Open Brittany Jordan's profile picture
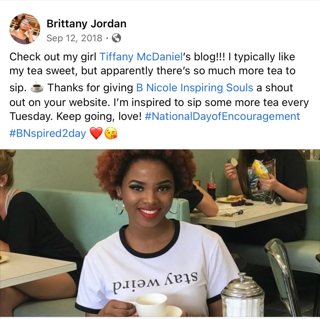Image resolution: width=320 pixels, height=319 pixels. click(x=25, y=29)
